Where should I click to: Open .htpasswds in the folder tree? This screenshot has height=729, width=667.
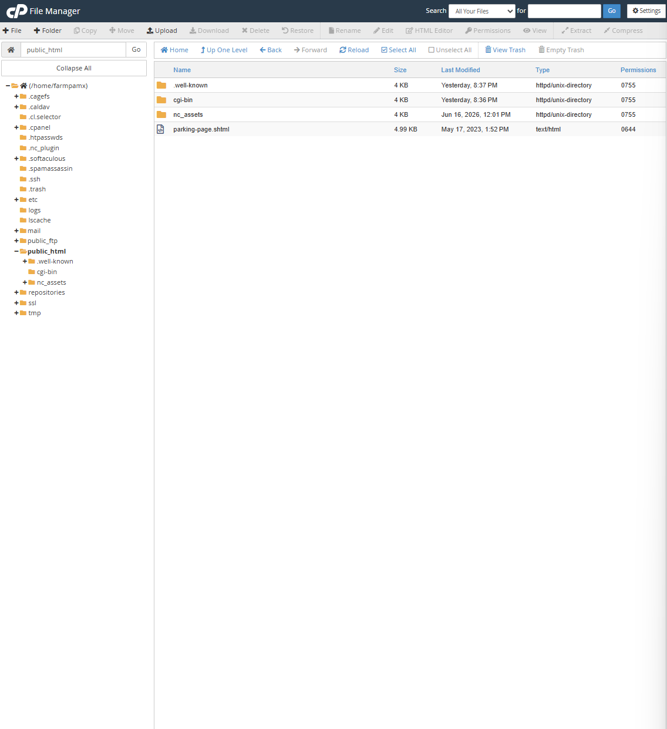pos(45,137)
